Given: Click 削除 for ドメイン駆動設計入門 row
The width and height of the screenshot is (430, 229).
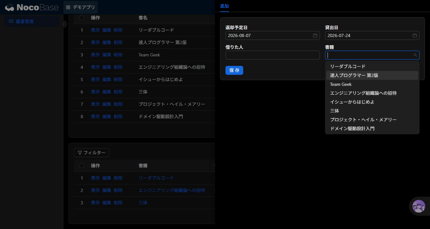Looking at the screenshot, I should pyautogui.click(x=118, y=117).
